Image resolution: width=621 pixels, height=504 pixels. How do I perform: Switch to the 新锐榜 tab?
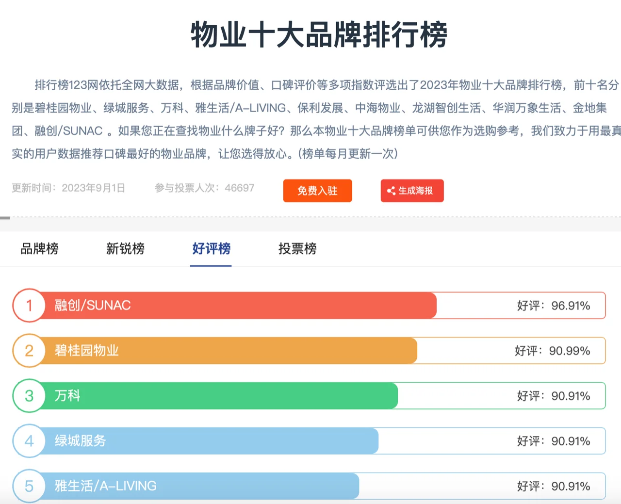(x=125, y=249)
